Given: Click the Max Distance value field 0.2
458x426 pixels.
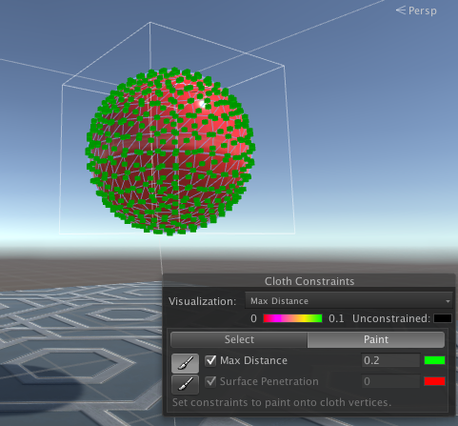Looking at the screenshot, I should [x=390, y=360].
